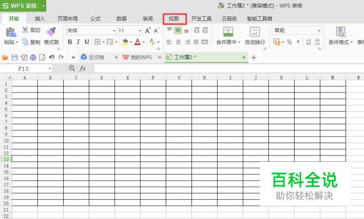Expand the 粘贴 paste options arrow
Viewport: 364px width, 219px height.
[17, 43]
